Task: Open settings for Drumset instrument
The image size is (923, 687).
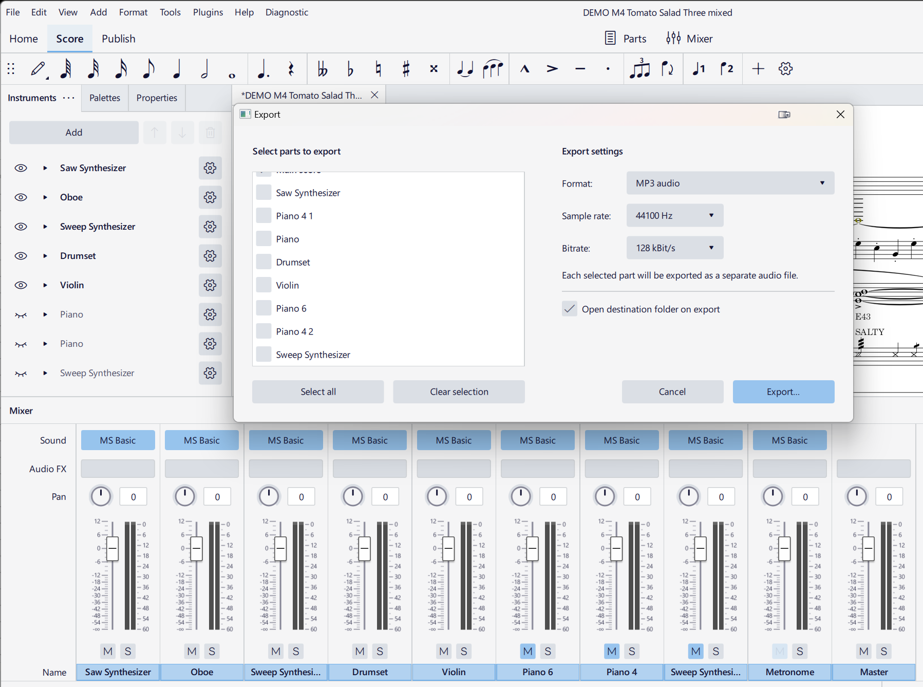Action: point(210,256)
